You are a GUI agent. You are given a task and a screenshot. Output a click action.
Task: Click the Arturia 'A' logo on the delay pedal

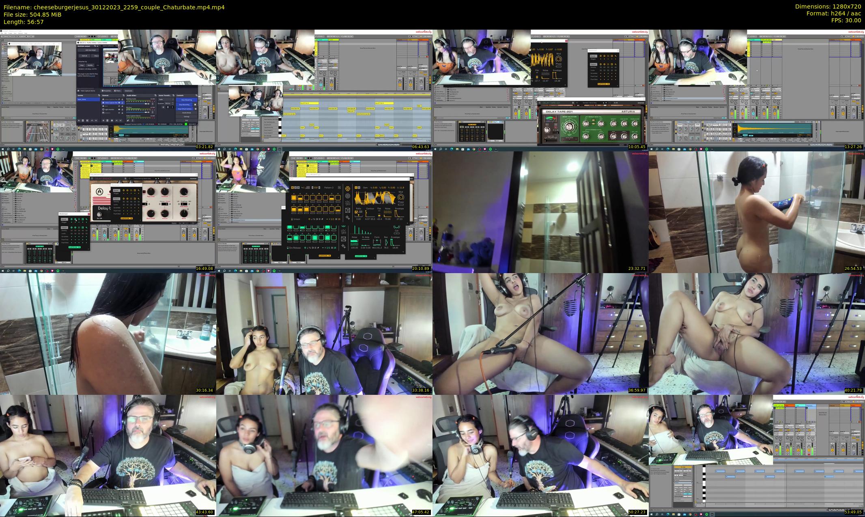[99, 192]
